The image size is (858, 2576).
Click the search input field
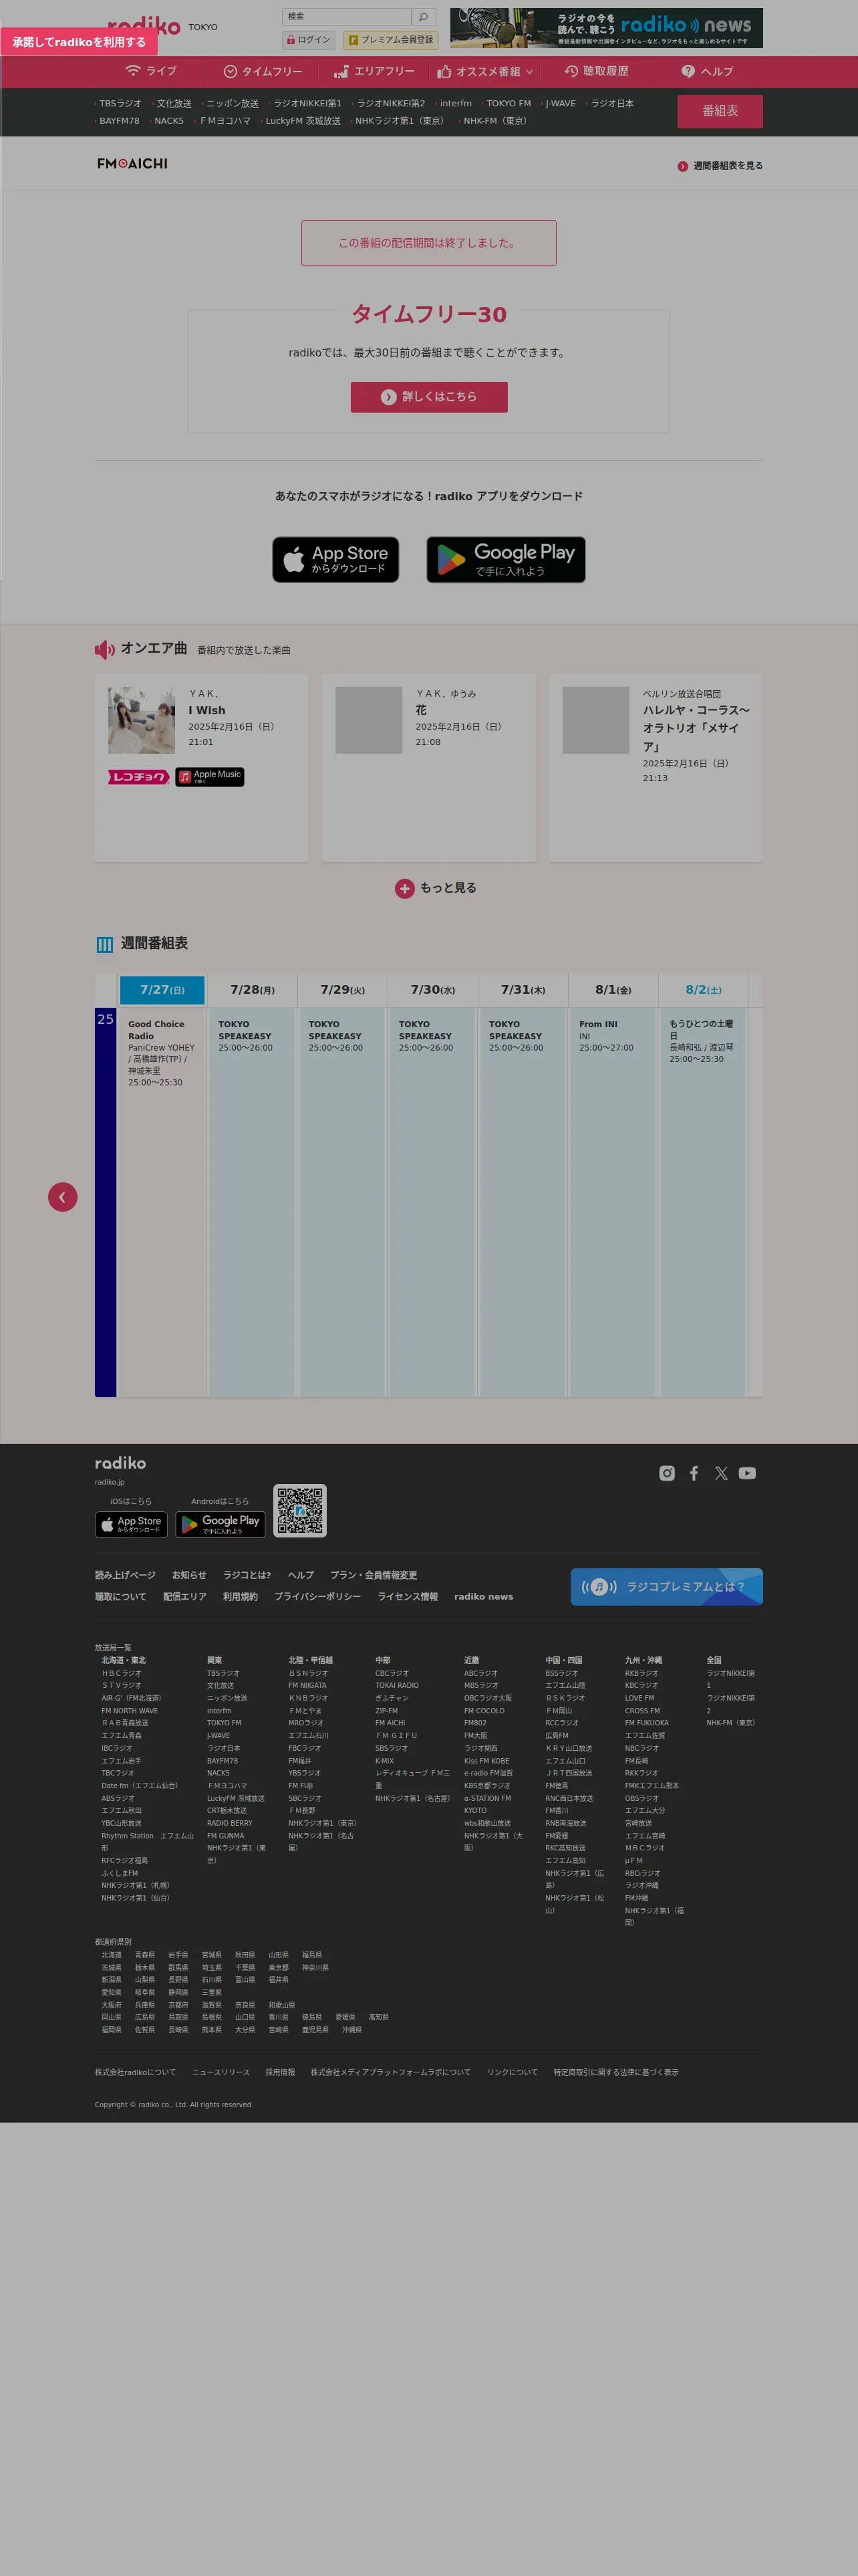(347, 17)
